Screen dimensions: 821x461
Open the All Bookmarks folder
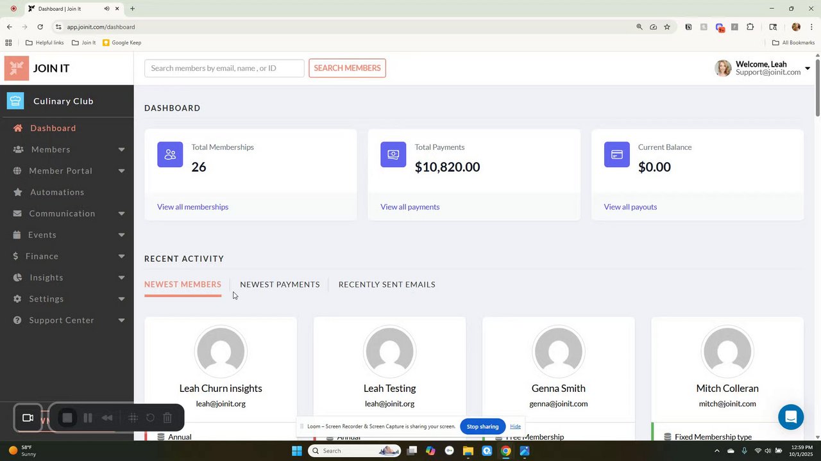[x=793, y=43]
